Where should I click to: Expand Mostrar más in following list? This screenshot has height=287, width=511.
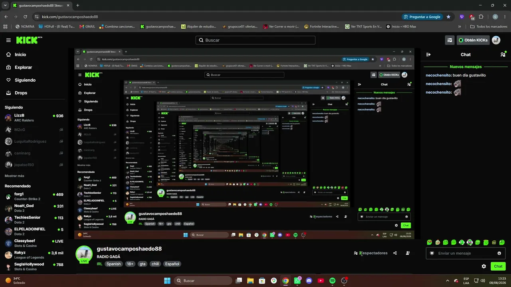[14, 176]
